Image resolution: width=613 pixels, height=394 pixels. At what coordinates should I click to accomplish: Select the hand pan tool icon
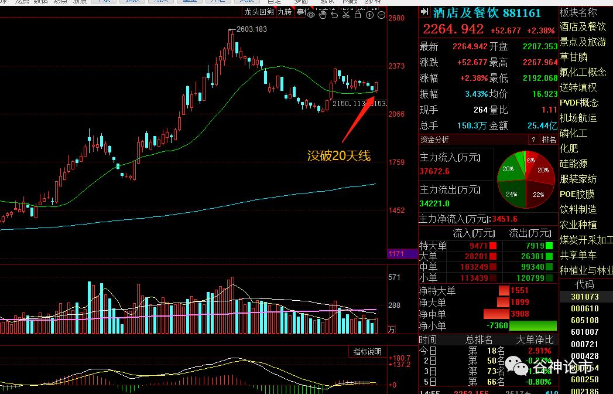[x=323, y=15]
